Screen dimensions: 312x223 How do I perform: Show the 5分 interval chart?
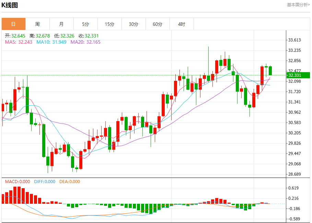[x=85, y=24]
